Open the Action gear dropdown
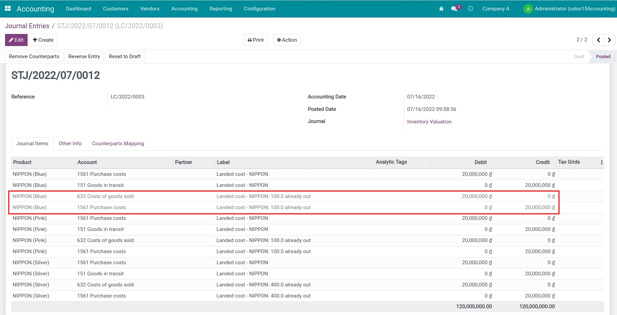Screen dimensions: 617x315 click(x=287, y=40)
